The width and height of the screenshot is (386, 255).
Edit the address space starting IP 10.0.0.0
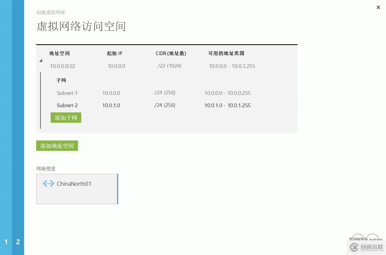(116, 66)
